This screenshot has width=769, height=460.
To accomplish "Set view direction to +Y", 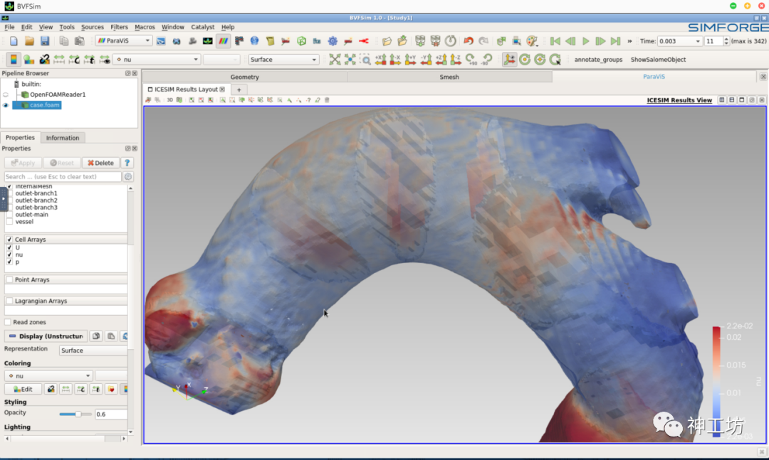I will pos(411,59).
